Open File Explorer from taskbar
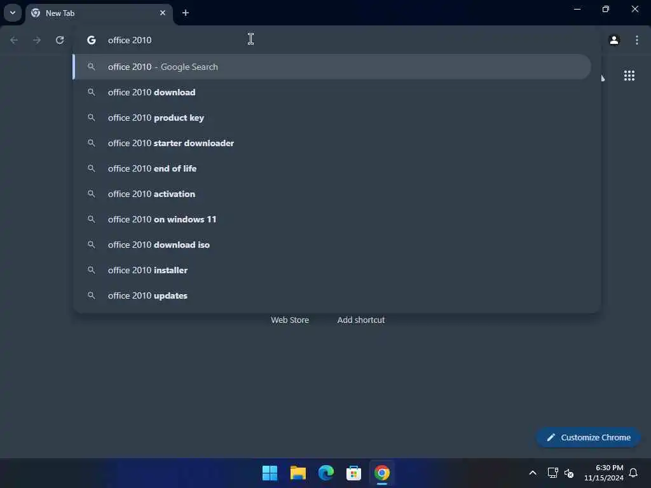 tap(298, 473)
